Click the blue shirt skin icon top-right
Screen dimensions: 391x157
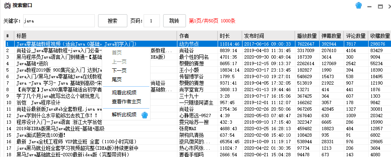358,6
